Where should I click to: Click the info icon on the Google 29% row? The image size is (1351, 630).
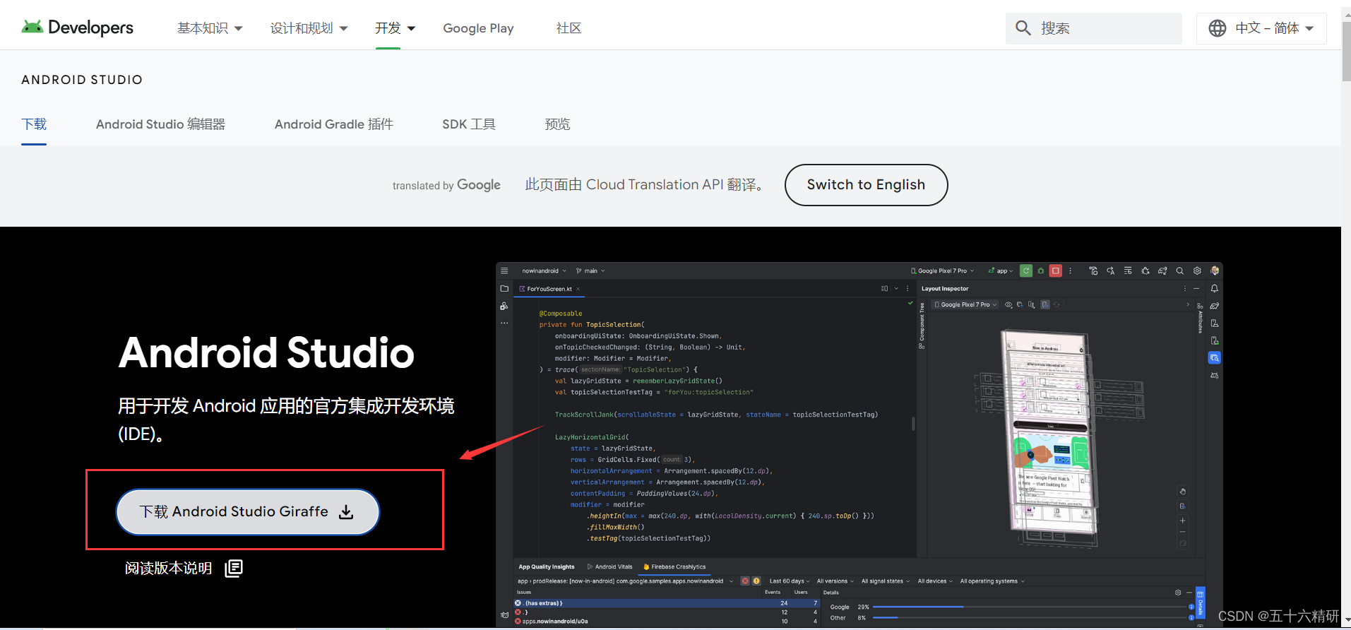(1191, 607)
